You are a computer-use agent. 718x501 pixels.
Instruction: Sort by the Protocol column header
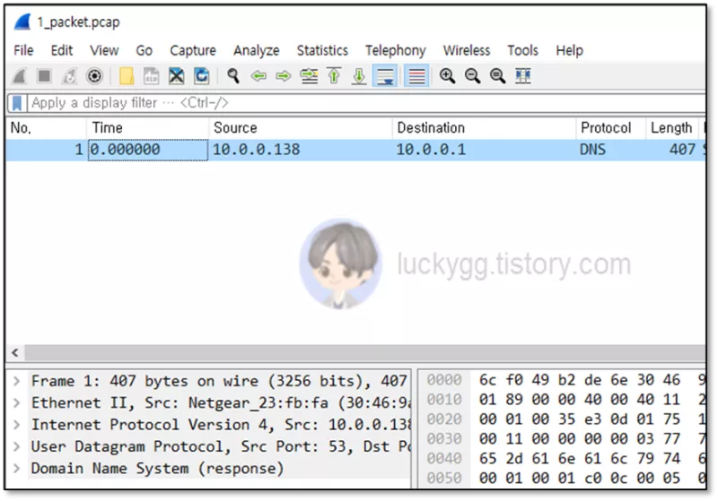coord(611,128)
